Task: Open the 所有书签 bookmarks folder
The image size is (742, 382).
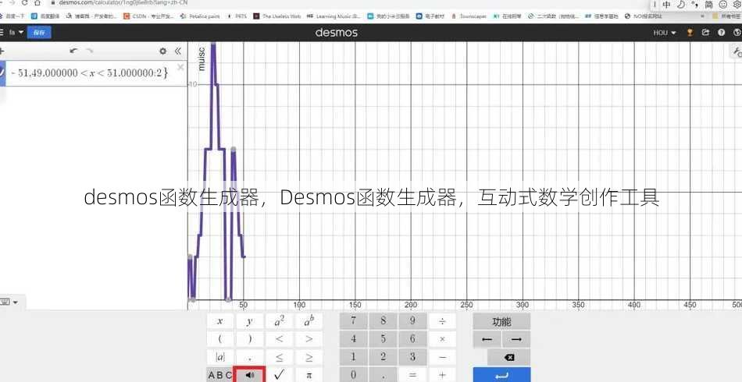Action: pos(727,16)
